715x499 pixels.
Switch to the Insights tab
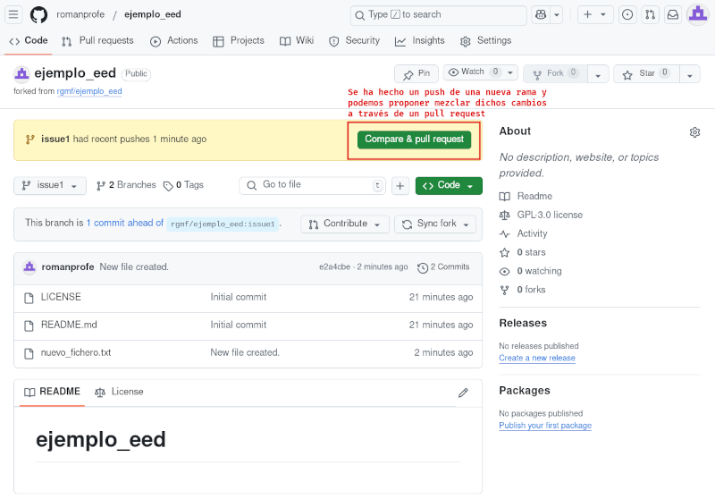click(x=419, y=40)
